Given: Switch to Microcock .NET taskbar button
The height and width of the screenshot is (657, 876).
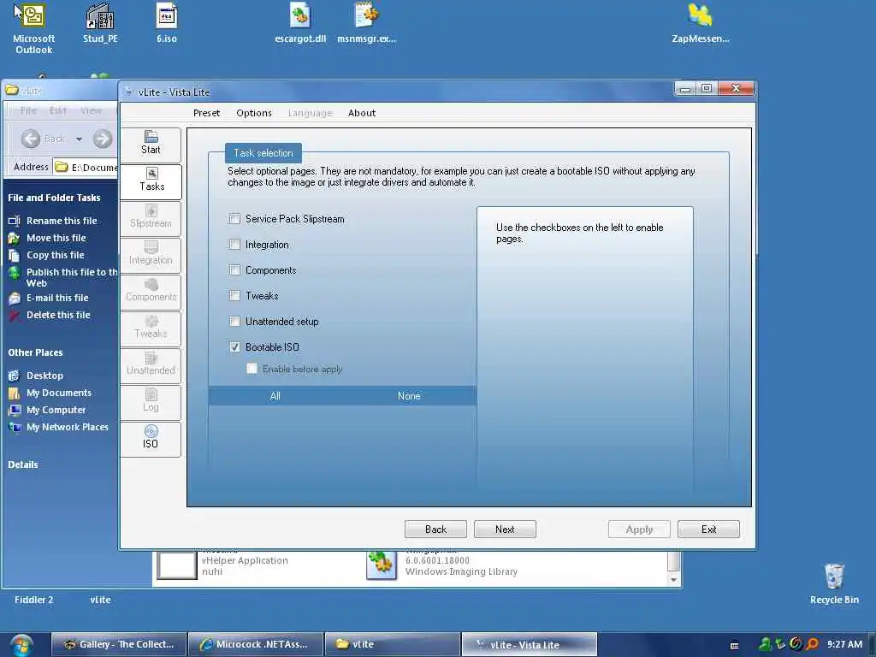Looking at the screenshot, I should pos(256,644).
